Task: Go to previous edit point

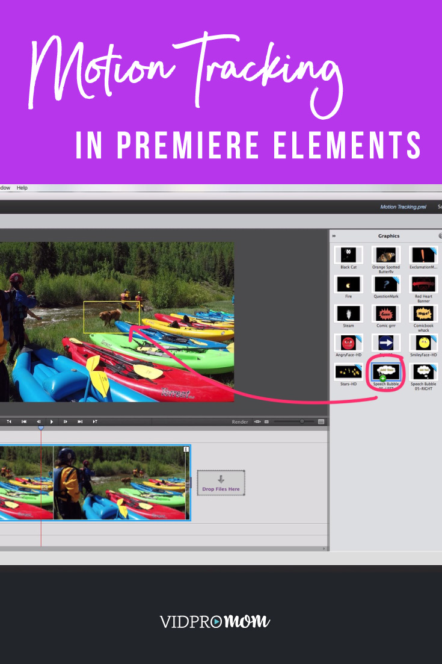Action: (24, 422)
